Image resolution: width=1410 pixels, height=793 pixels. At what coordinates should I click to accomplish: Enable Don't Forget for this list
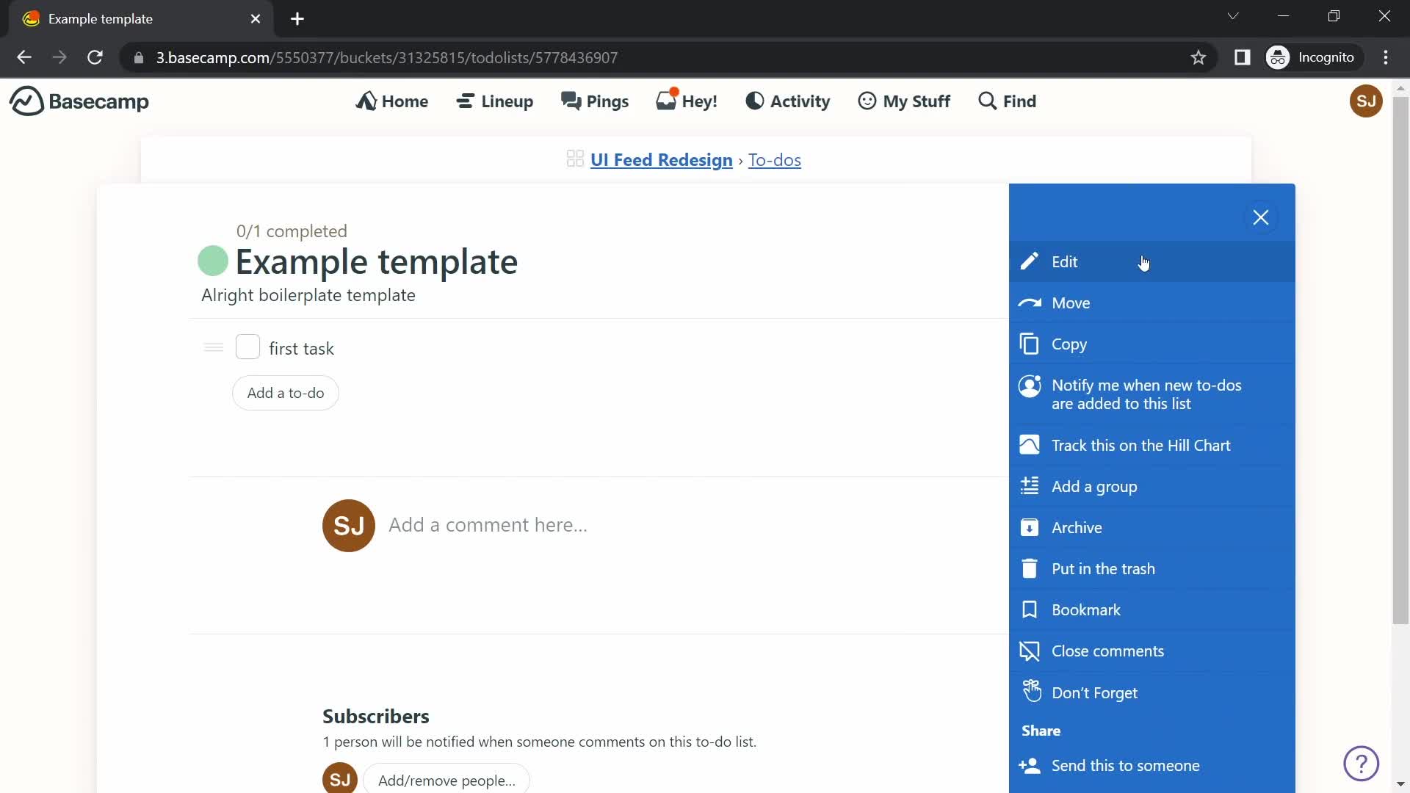pos(1095,692)
